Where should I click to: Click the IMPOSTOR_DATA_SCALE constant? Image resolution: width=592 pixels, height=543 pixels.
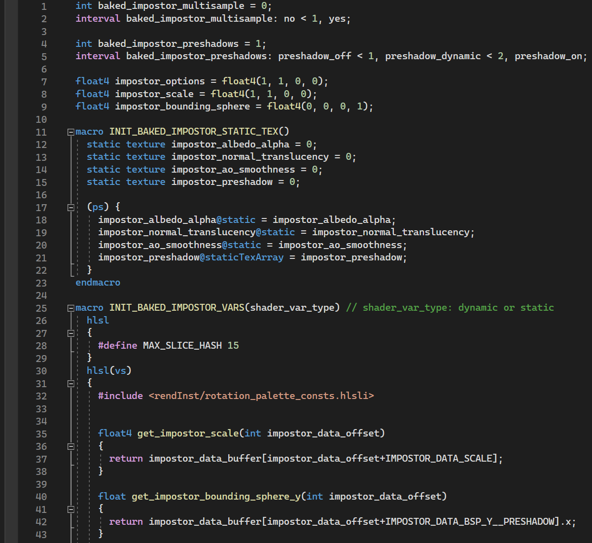click(439, 458)
